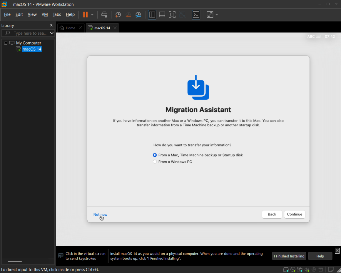Click the keyboard hint icon in install bar
The width and height of the screenshot is (341, 273).
[61, 256]
